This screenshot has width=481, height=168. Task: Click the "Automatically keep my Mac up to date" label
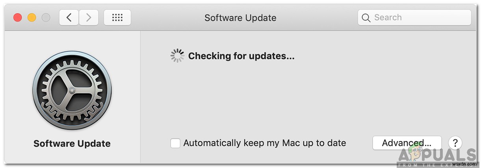click(x=265, y=143)
